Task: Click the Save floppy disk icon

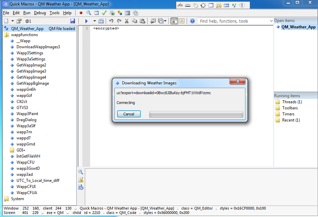Action: click(x=73, y=21)
